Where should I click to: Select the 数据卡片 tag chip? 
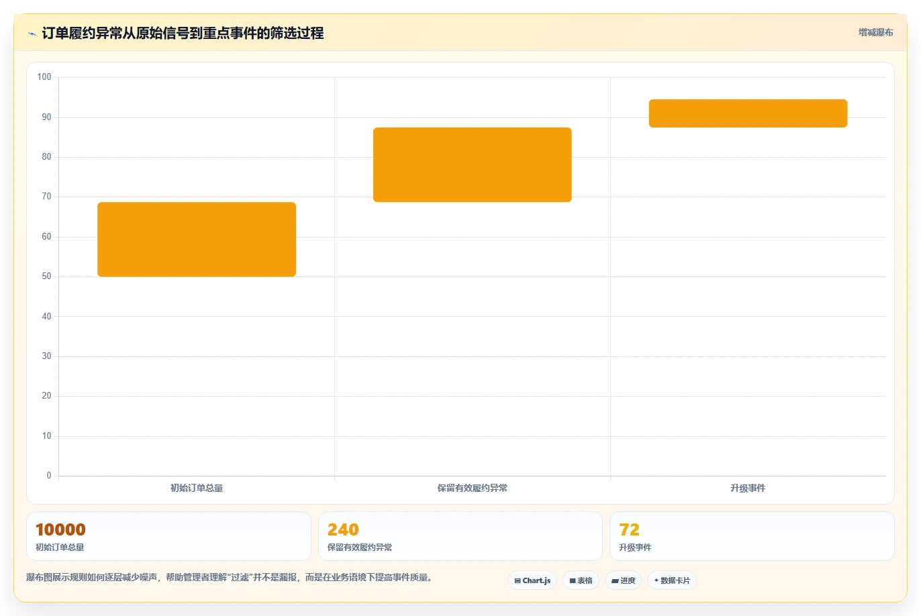672,580
